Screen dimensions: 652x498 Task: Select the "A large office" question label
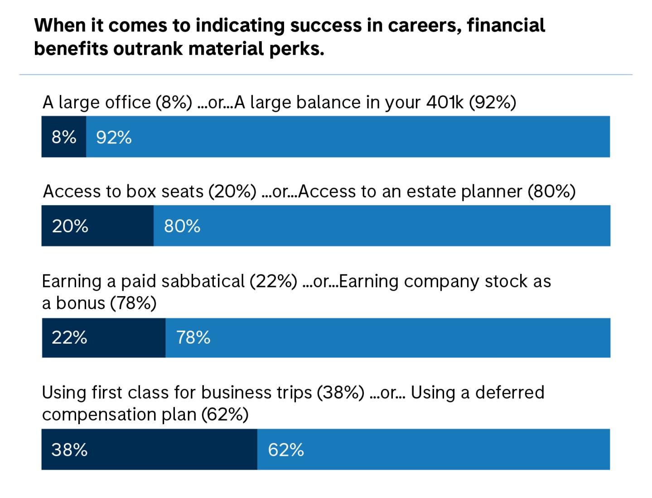(x=279, y=102)
